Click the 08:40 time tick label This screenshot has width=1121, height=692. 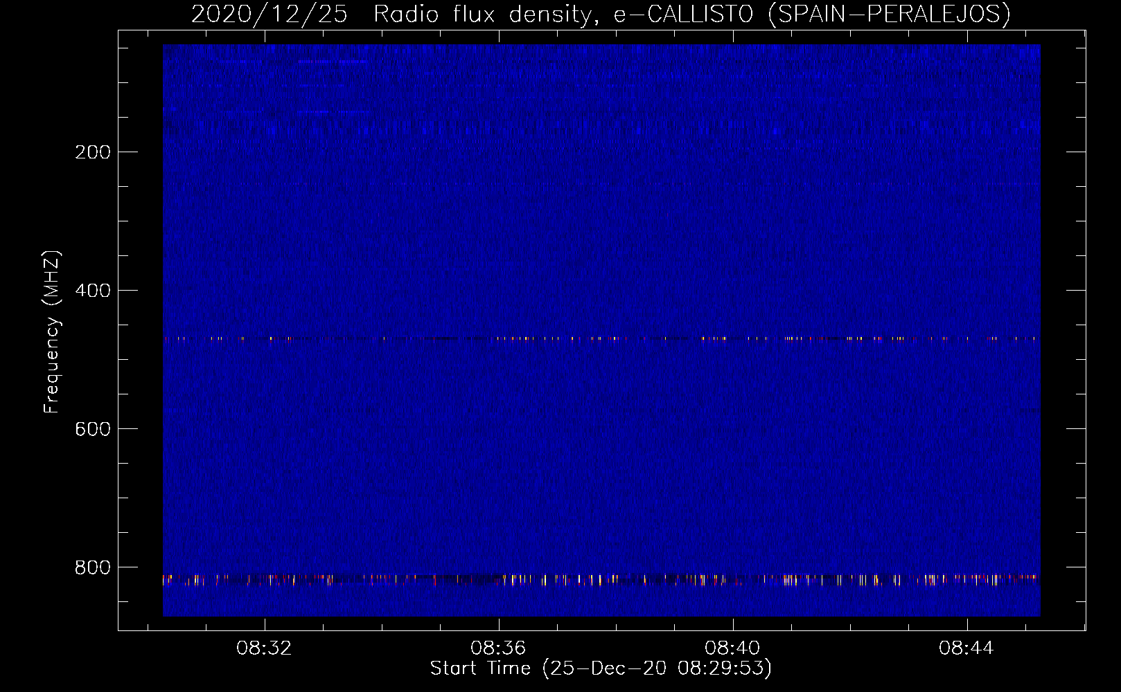(x=732, y=648)
